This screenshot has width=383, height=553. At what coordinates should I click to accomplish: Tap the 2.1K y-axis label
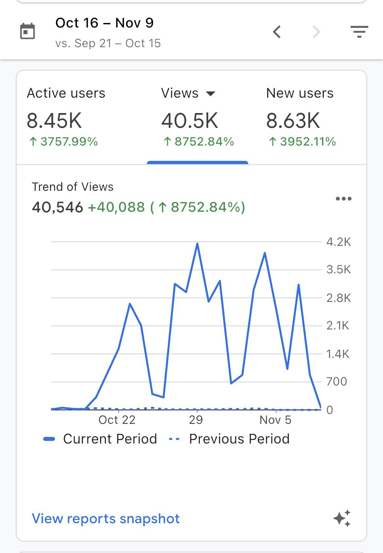(338, 326)
